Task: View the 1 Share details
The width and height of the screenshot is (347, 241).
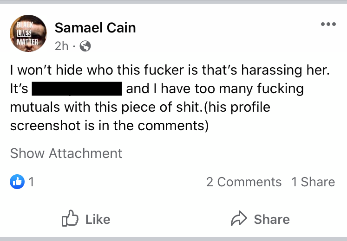Action: click(x=313, y=182)
